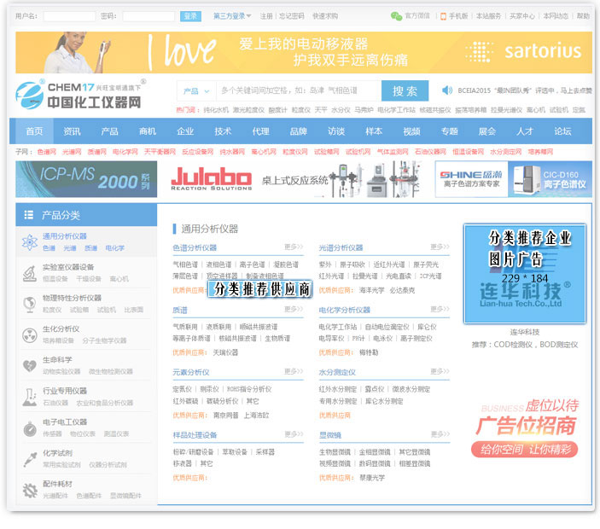
Task: Click the radiation icon beside 生化分析仪
Action: [x=28, y=334]
